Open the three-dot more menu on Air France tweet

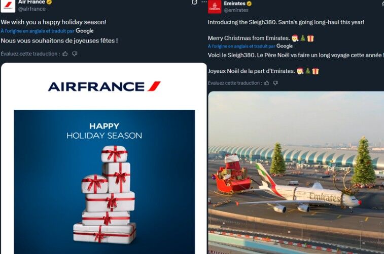204,2
